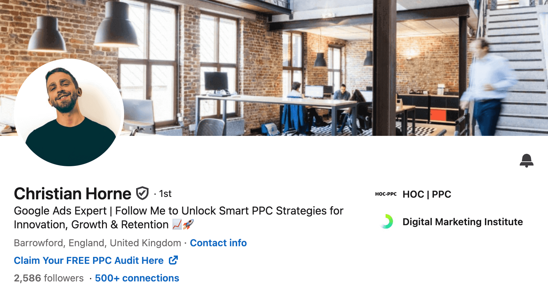The width and height of the screenshot is (548, 289).
Task: Click the 2,586 followers count
Action: click(49, 278)
